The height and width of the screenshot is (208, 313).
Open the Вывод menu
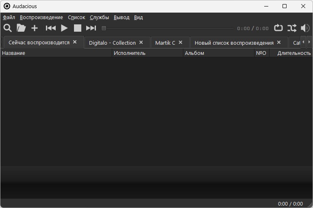tap(122, 17)
